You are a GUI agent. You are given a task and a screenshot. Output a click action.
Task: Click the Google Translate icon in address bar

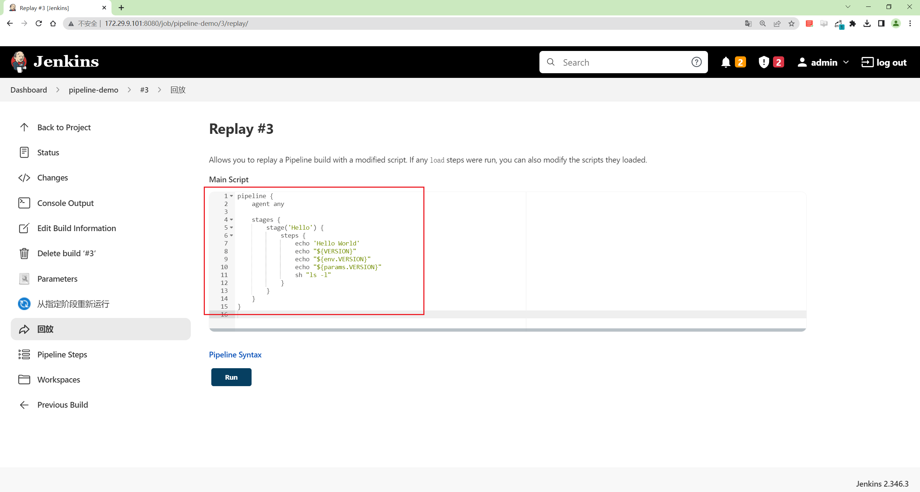[748, 23]
